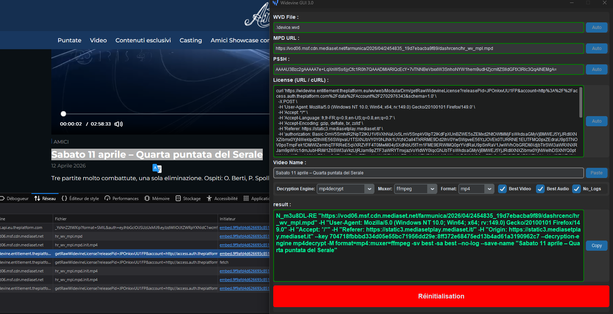Viewport: 613px width, 314px height.
Task: Click the Widevine GUI app icon in title bar
Action: click(275, 3)
